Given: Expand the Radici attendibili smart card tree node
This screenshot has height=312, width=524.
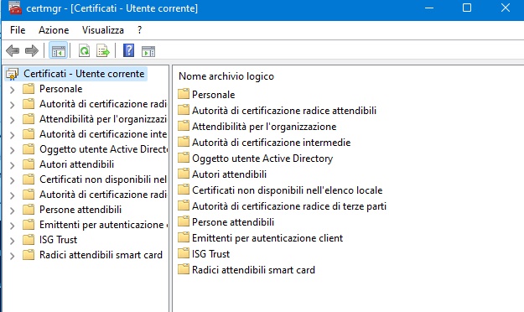Looking at the screenshot, I should coord(13,256).
